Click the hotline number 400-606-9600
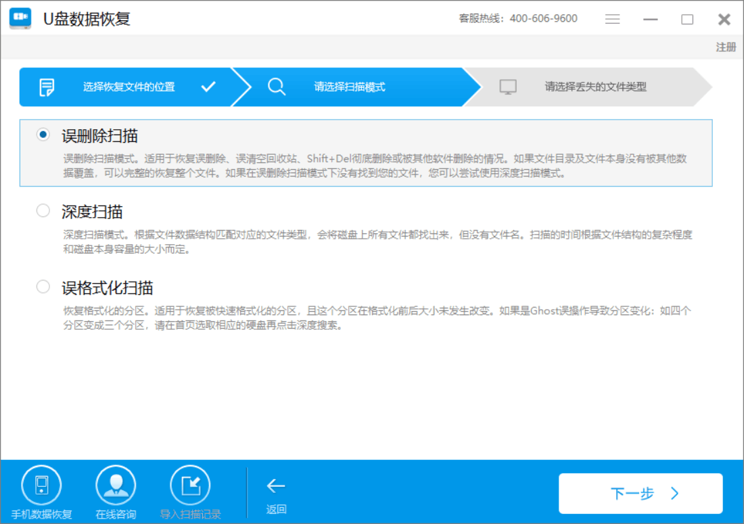 543,18
